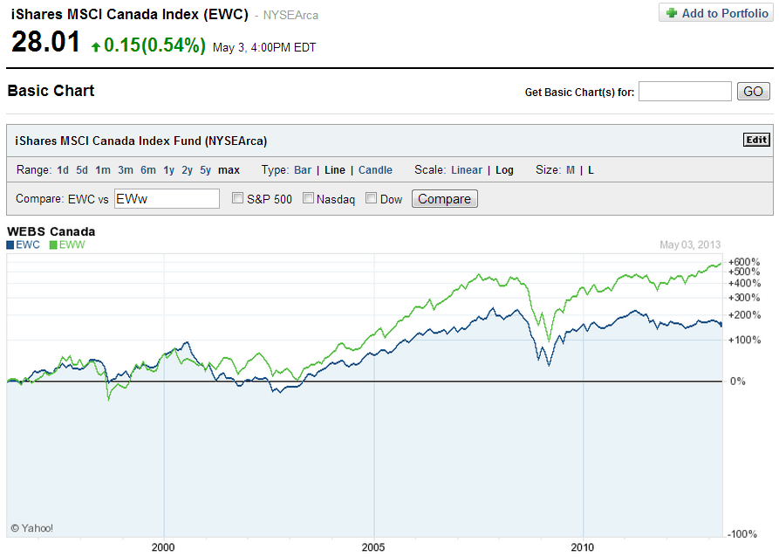The width and height of the screenshot is (779, 557).
Task: Select the 5y range
Action: (x=205, y=170)
